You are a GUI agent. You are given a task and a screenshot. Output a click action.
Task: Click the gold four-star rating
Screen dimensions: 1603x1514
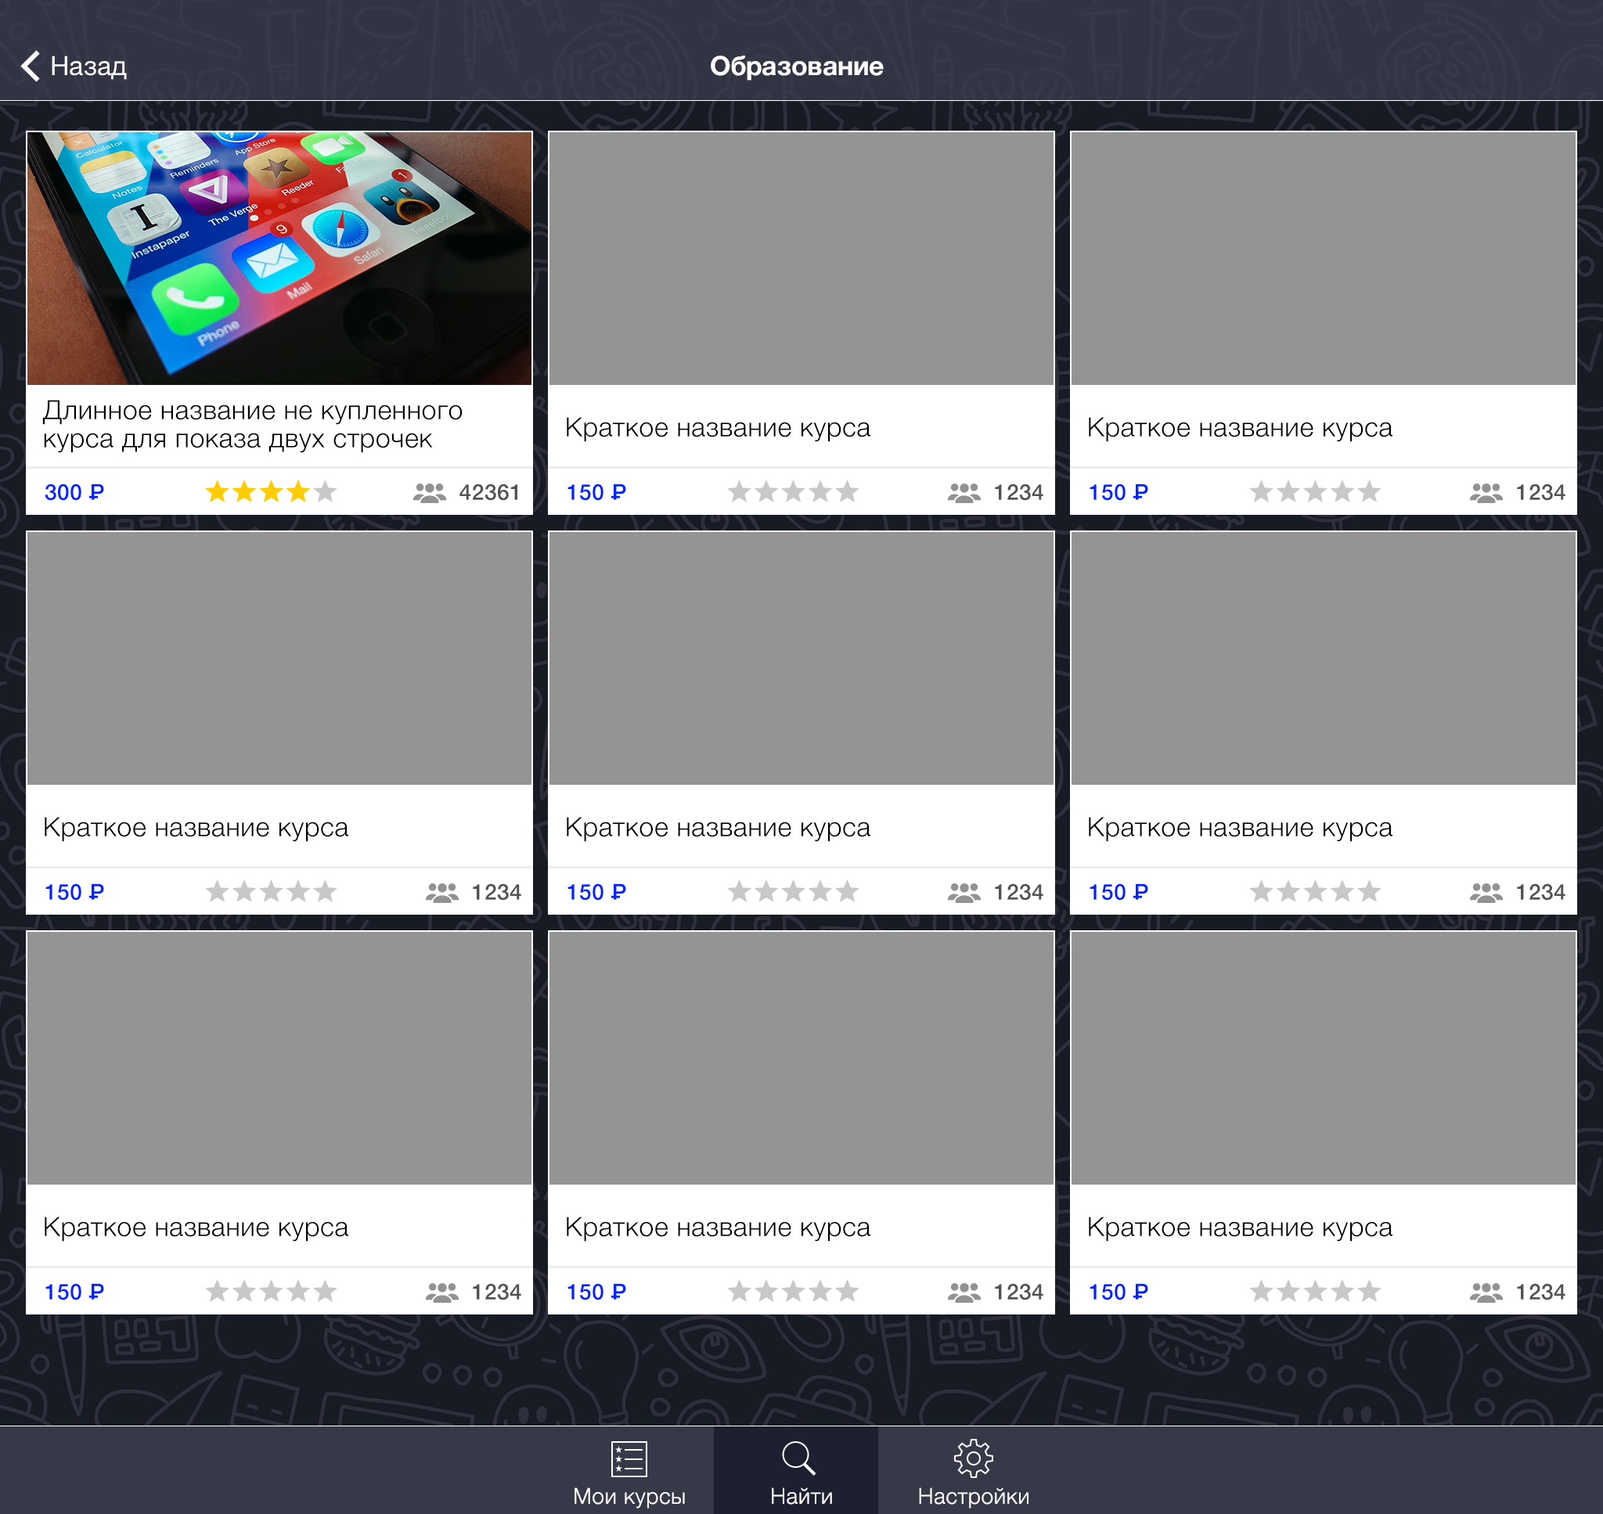pyautogui.click(x=270, y=491)
